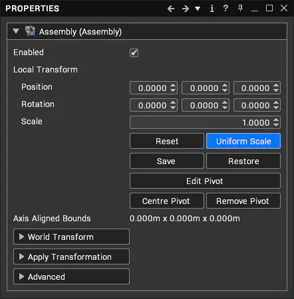294x299 pixels.
Task: Expand the World Transform section
Action: (71, 237)
